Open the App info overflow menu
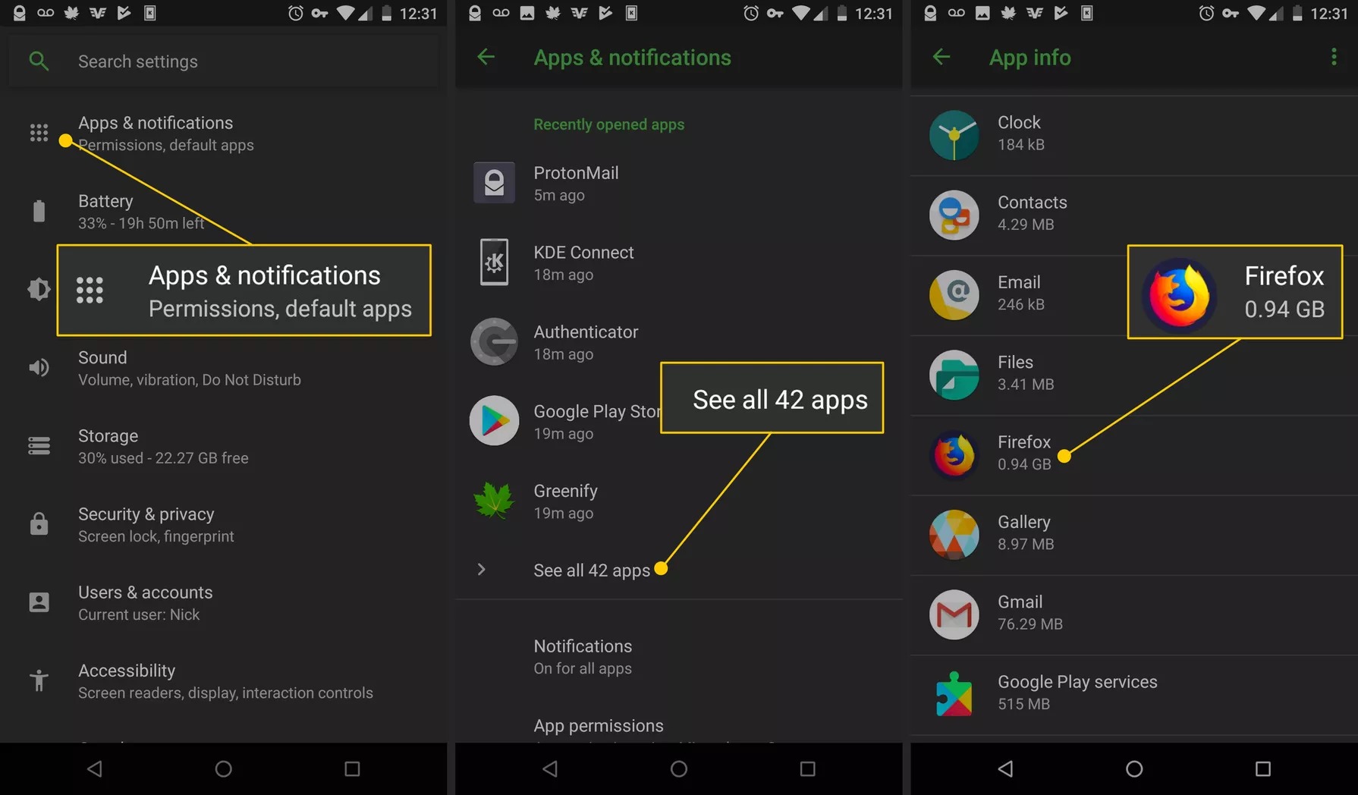This screenshot has width=1358, height=795. [1334, 57]
